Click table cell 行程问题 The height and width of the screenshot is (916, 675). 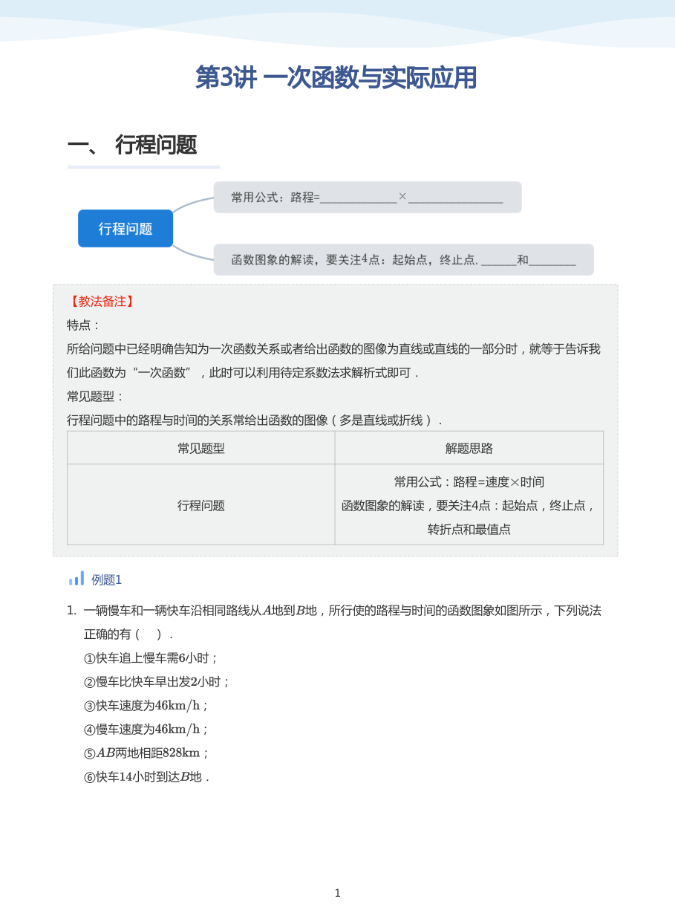coord(201,505)
